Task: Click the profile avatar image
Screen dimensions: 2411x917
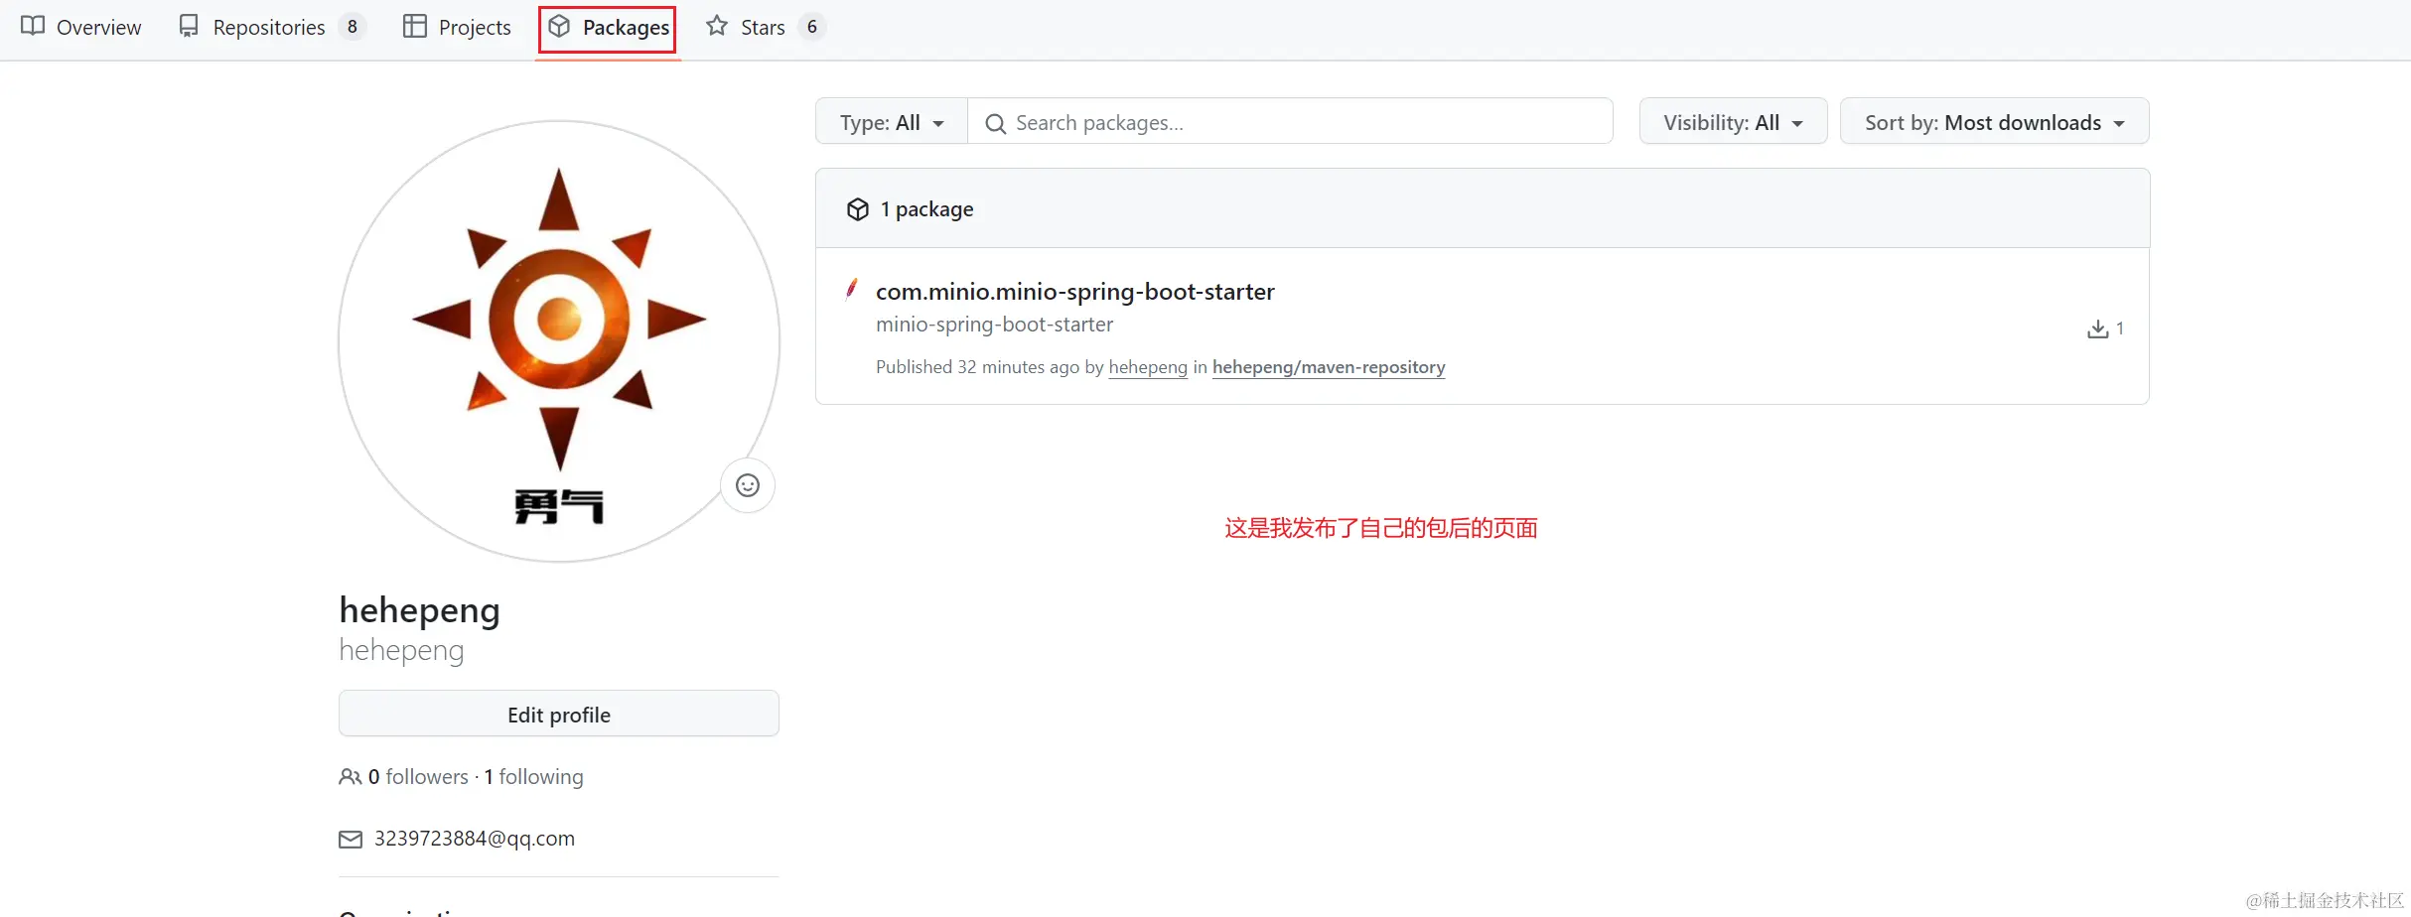Action: 559,340
